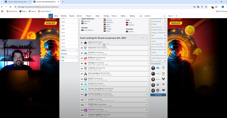The height and width of the screenshot is (118, 227).
Task: Open the Авиабилеты bookmark
Action: click(x=12, y=11)
